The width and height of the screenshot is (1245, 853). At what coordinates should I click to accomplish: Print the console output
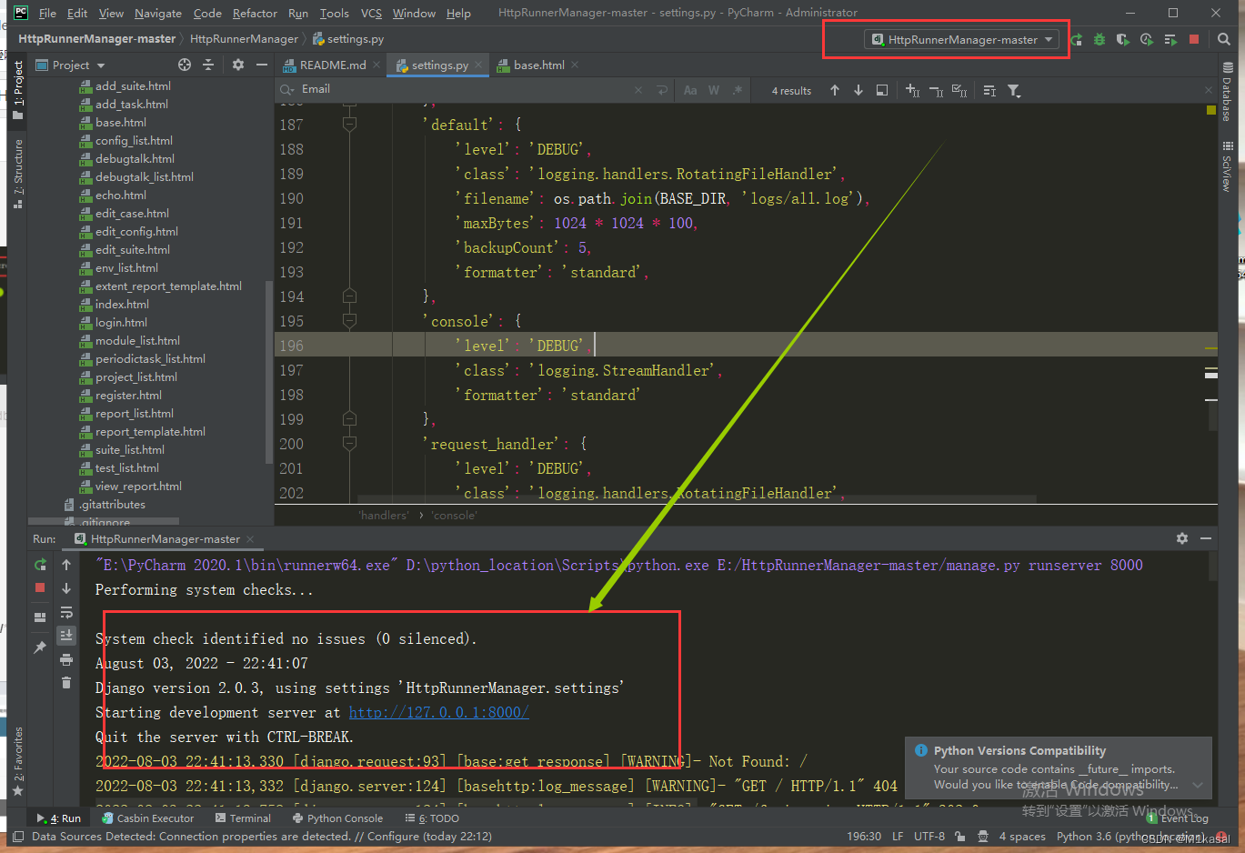[x=66, y=659]
